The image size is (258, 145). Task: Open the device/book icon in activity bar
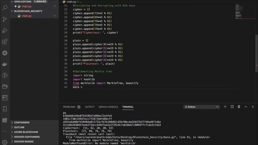(x=5, y=109)
